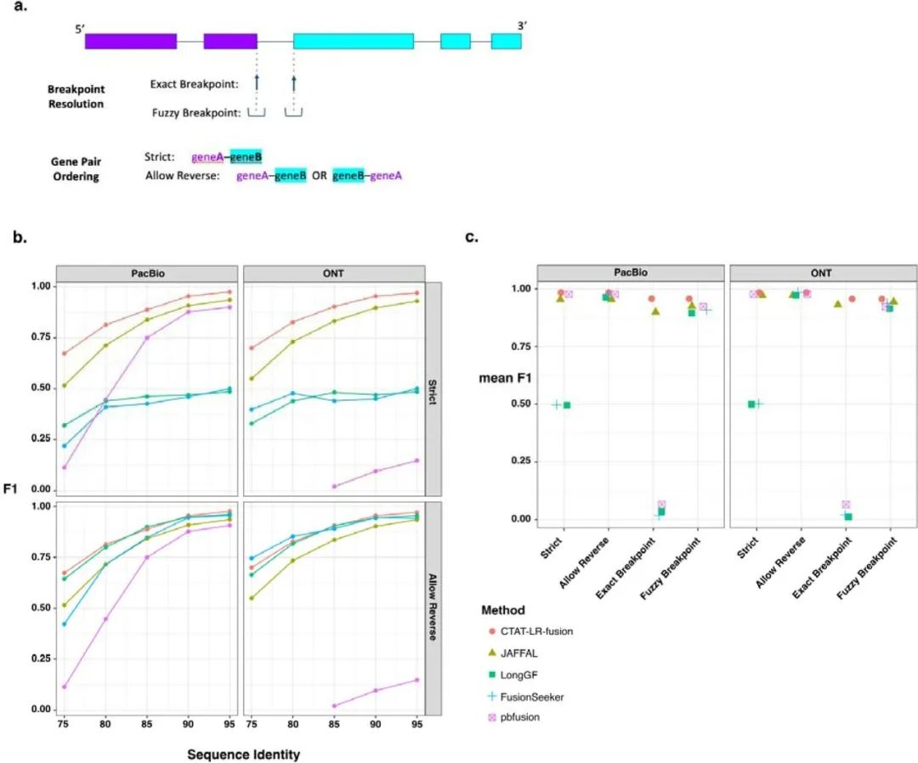Click the arrow beside Exact Breakpoint label
918x763 pixels.
click(257, 82)
